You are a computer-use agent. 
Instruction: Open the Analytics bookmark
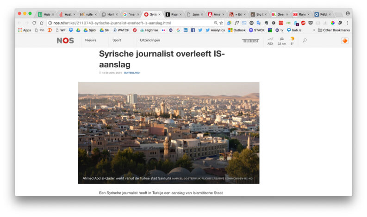click(215, 30)
